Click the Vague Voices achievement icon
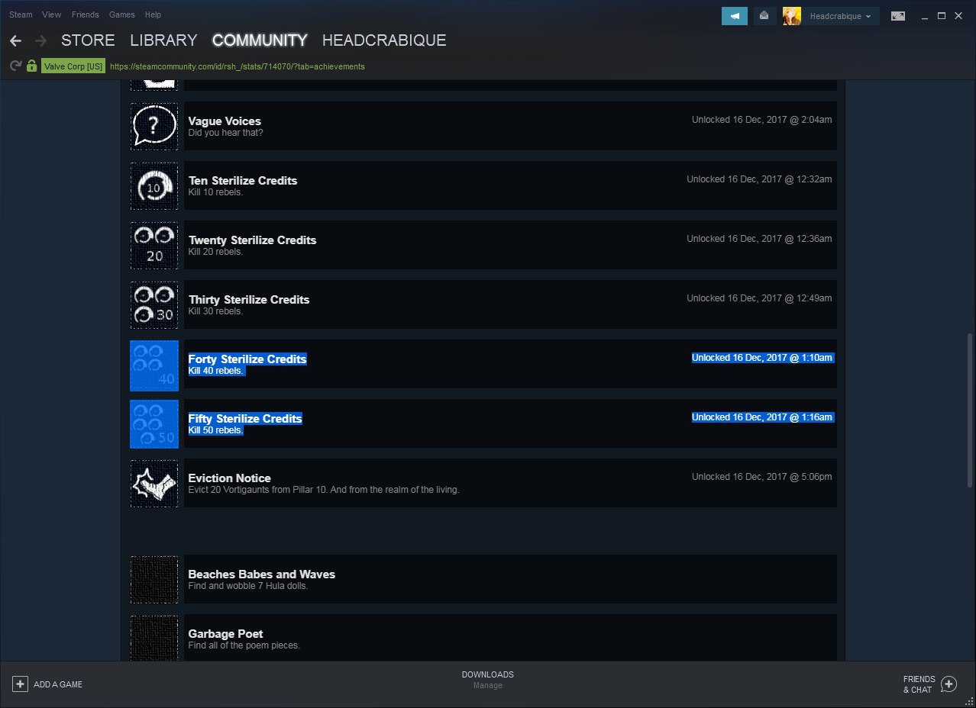This screenshot has width=976, height=708. 154,126
